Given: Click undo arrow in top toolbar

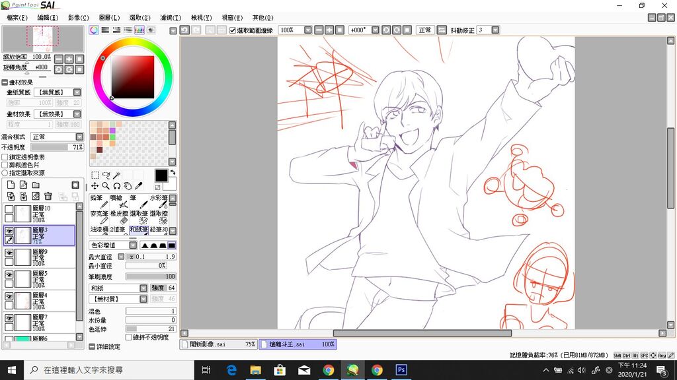Looking at the screenshot, I should pyautogui.click(x=185, y=30).
